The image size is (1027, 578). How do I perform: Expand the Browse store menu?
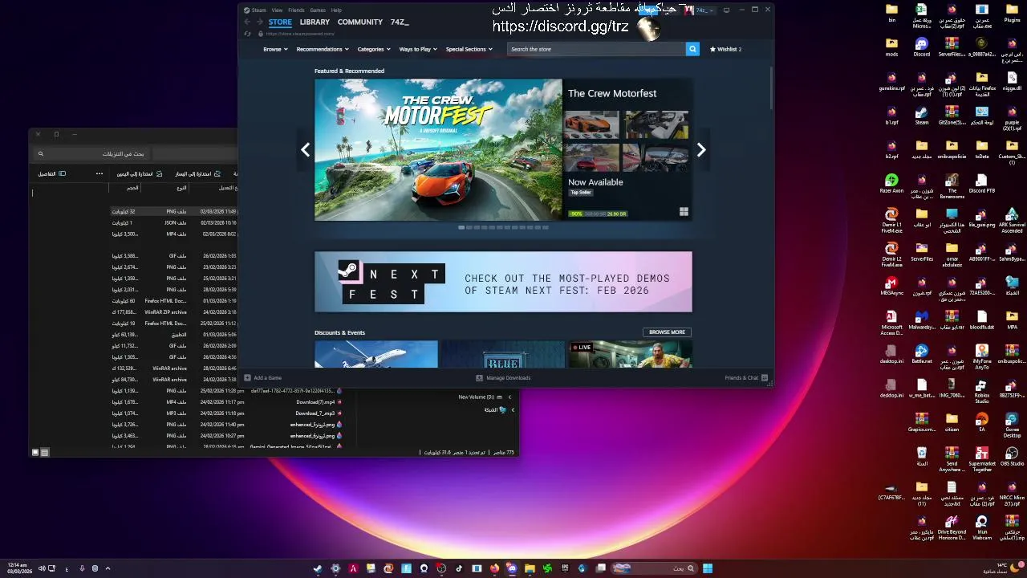[275, 49]
